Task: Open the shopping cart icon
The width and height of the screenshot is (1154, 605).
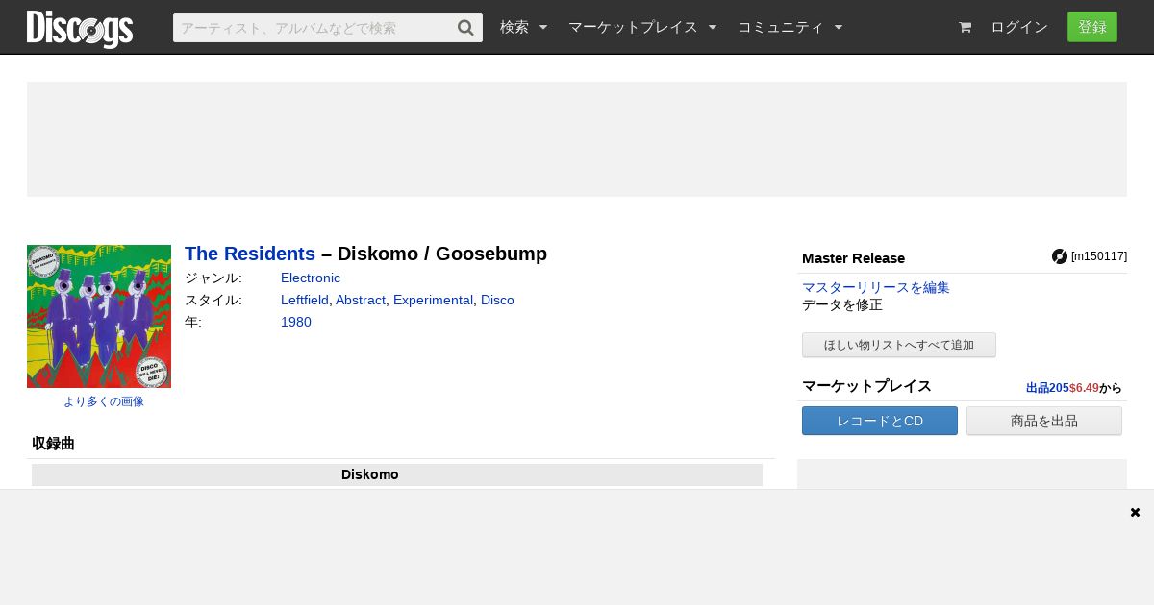Action: [x=965, y=28]
